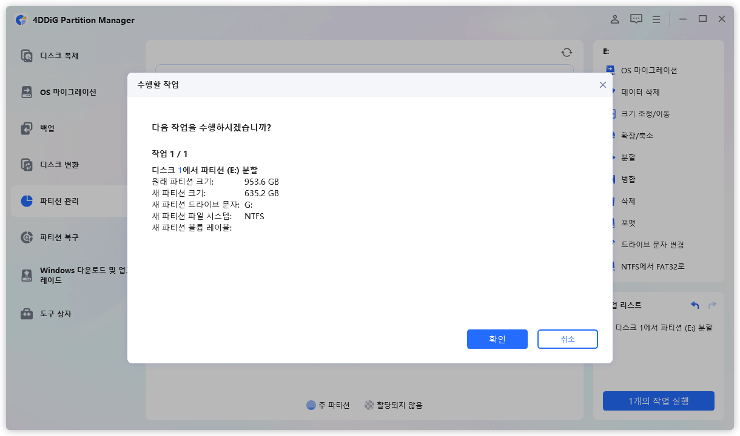Confirm the operation with 확인 button
Screen dimensions: 740x436
(497, 339)
